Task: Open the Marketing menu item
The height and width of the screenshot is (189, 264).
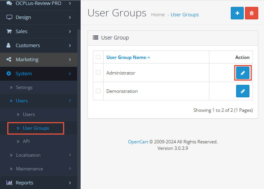Action: point(39,60)
